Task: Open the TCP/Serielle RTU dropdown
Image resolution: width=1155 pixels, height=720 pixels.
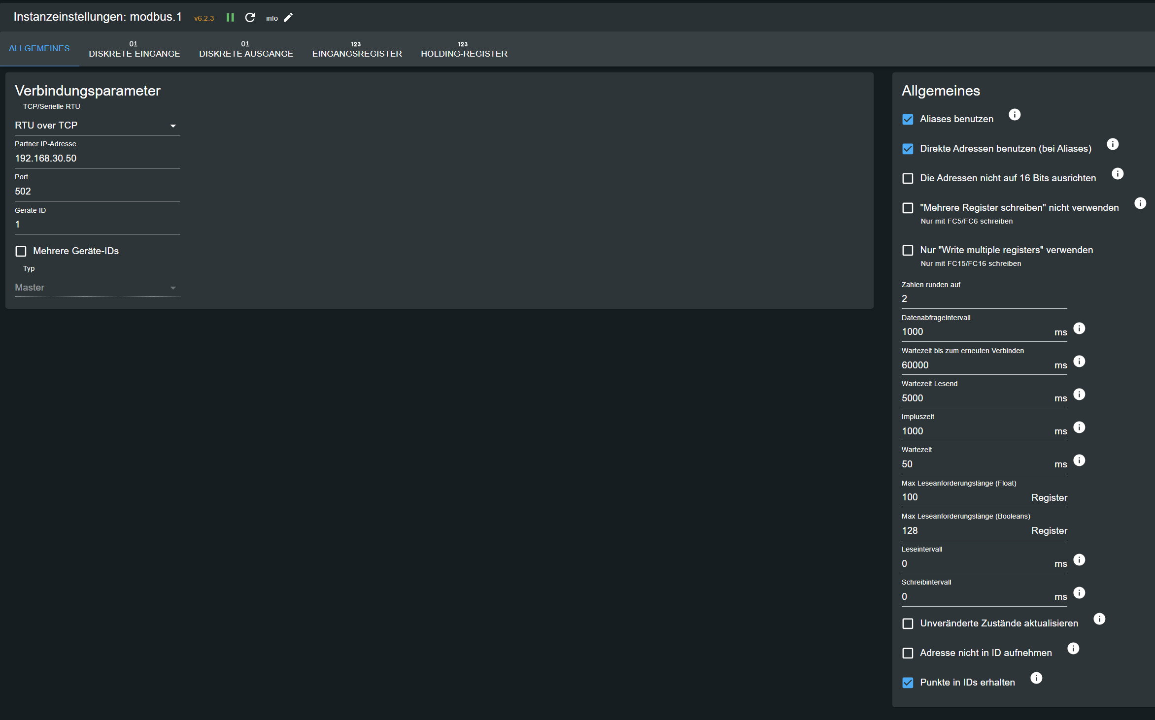Action: 97,126
